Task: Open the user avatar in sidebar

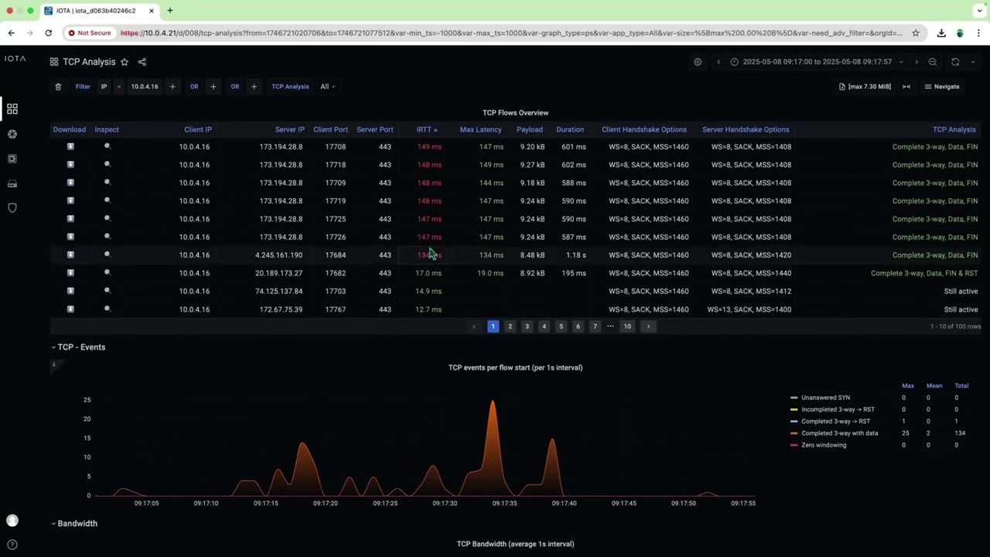Action: (12, 521)
